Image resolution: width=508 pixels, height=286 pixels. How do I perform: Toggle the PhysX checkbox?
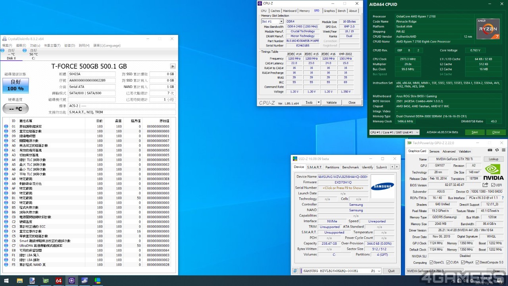tap(462, 263)
